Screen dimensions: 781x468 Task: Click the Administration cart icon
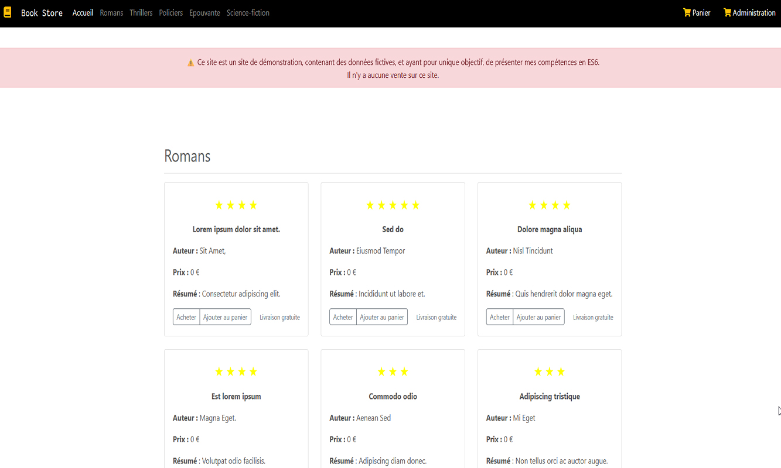(x=727, y=12)
